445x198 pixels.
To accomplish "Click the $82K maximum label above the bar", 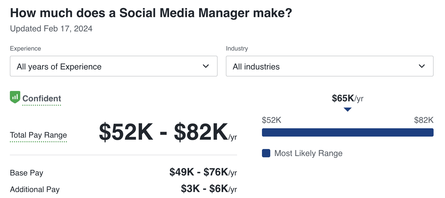I will click(x=423, y=120).
